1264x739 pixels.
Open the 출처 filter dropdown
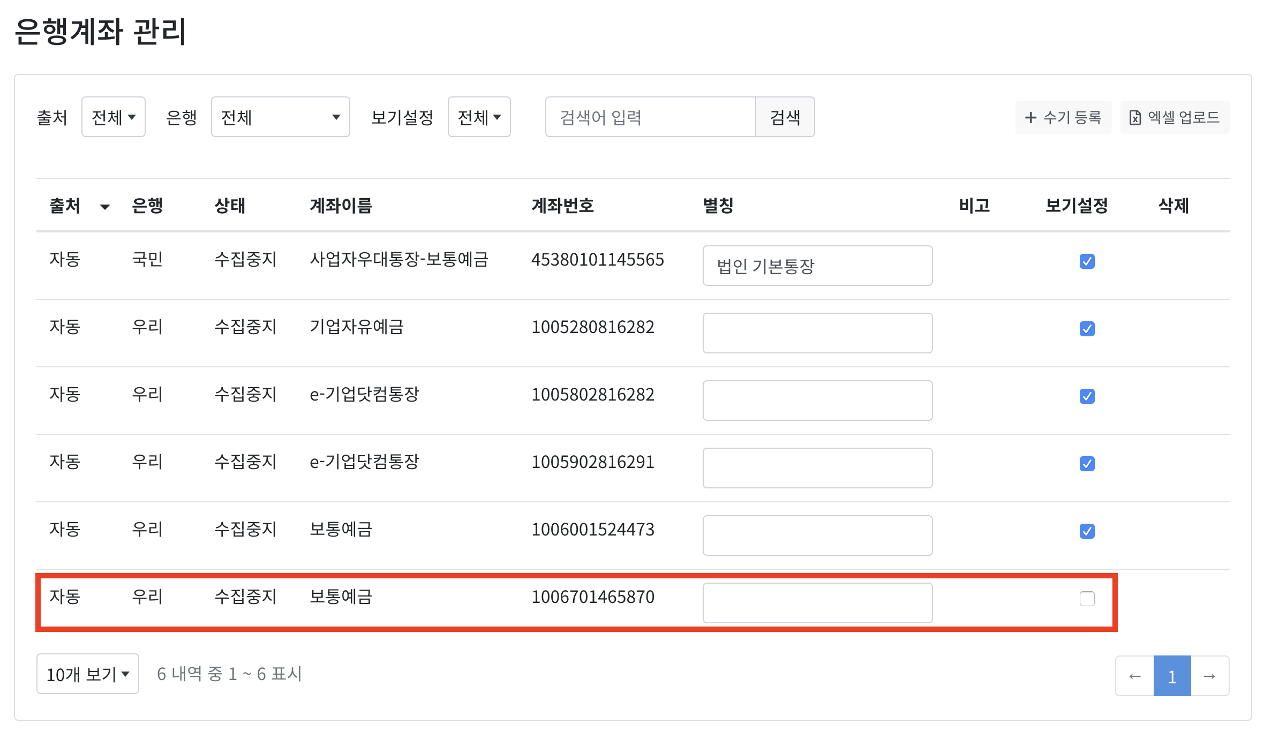pyautogui.click(x=114, y=117)
